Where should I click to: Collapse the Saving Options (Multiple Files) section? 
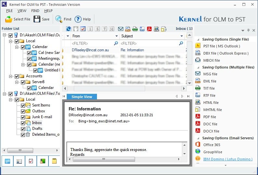198,68
